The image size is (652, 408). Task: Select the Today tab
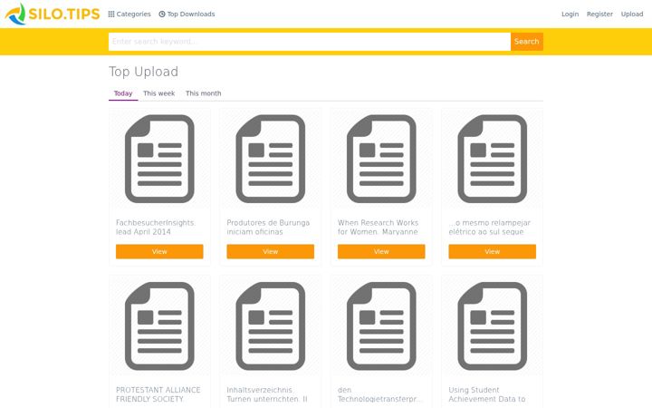tap(123, 93)
